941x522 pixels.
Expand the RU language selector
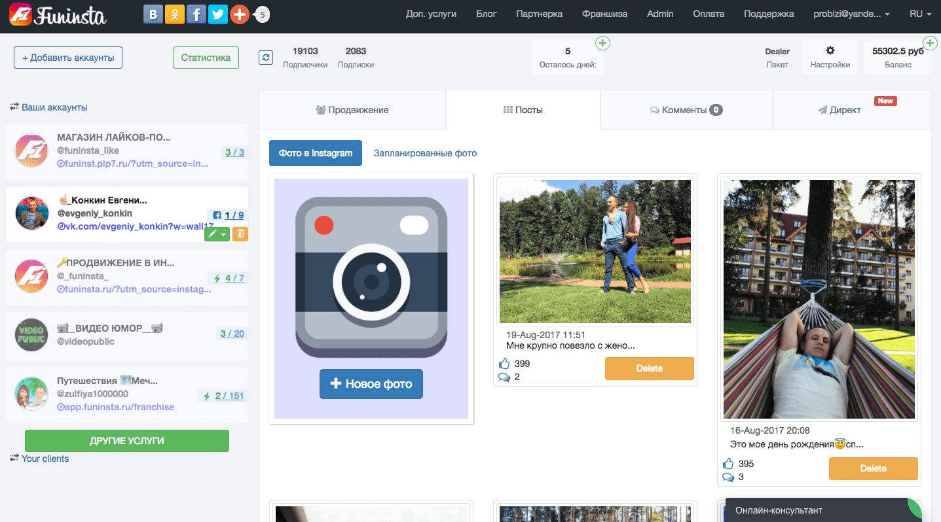(x=920, y=14)
